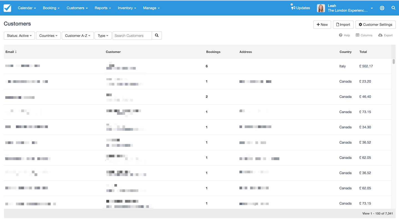Screen dimensions: 399x219
Task: Open the Customers menu
Action: [x=77, y=8]
